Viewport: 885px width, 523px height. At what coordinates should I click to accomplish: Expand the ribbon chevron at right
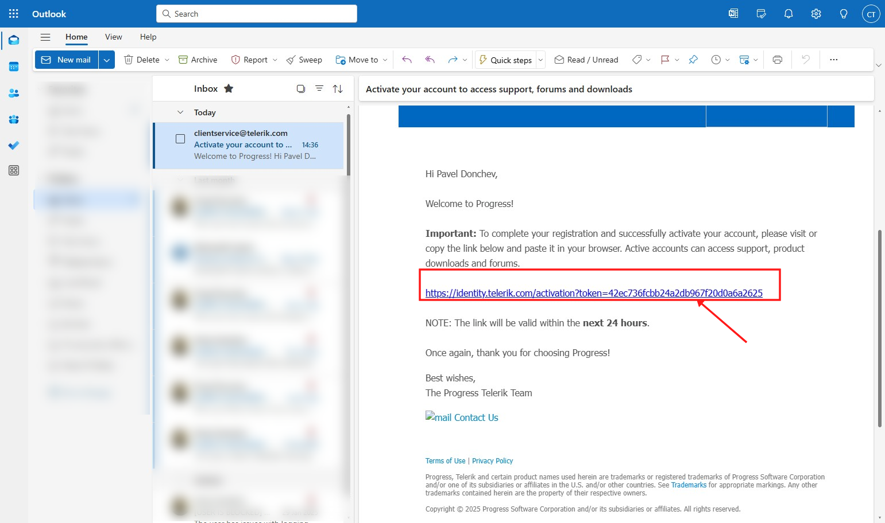pyautogui.click(x=879, y=65)
